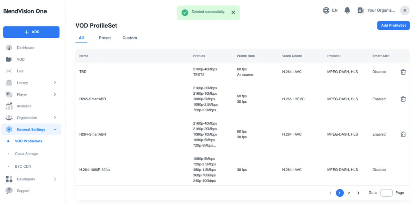Click trash icon for H265-SmartABR
Viewport: 414px width, 204px height.
click(403, 99)
